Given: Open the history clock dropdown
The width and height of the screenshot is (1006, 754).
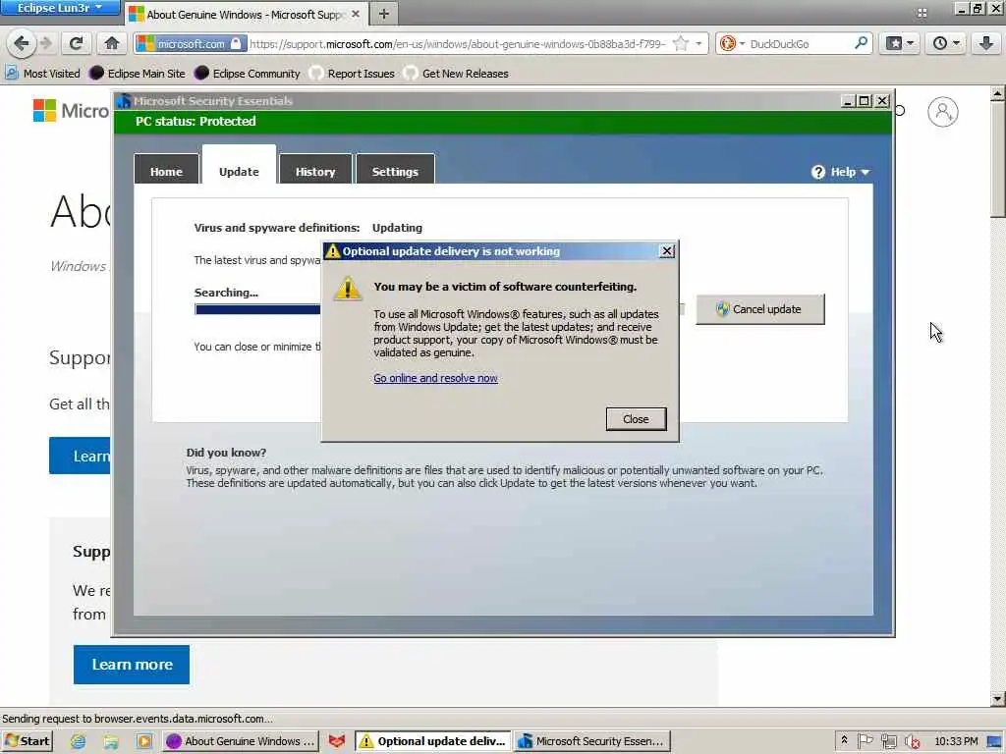Looking at the screenshot, I should click(946, 43).
